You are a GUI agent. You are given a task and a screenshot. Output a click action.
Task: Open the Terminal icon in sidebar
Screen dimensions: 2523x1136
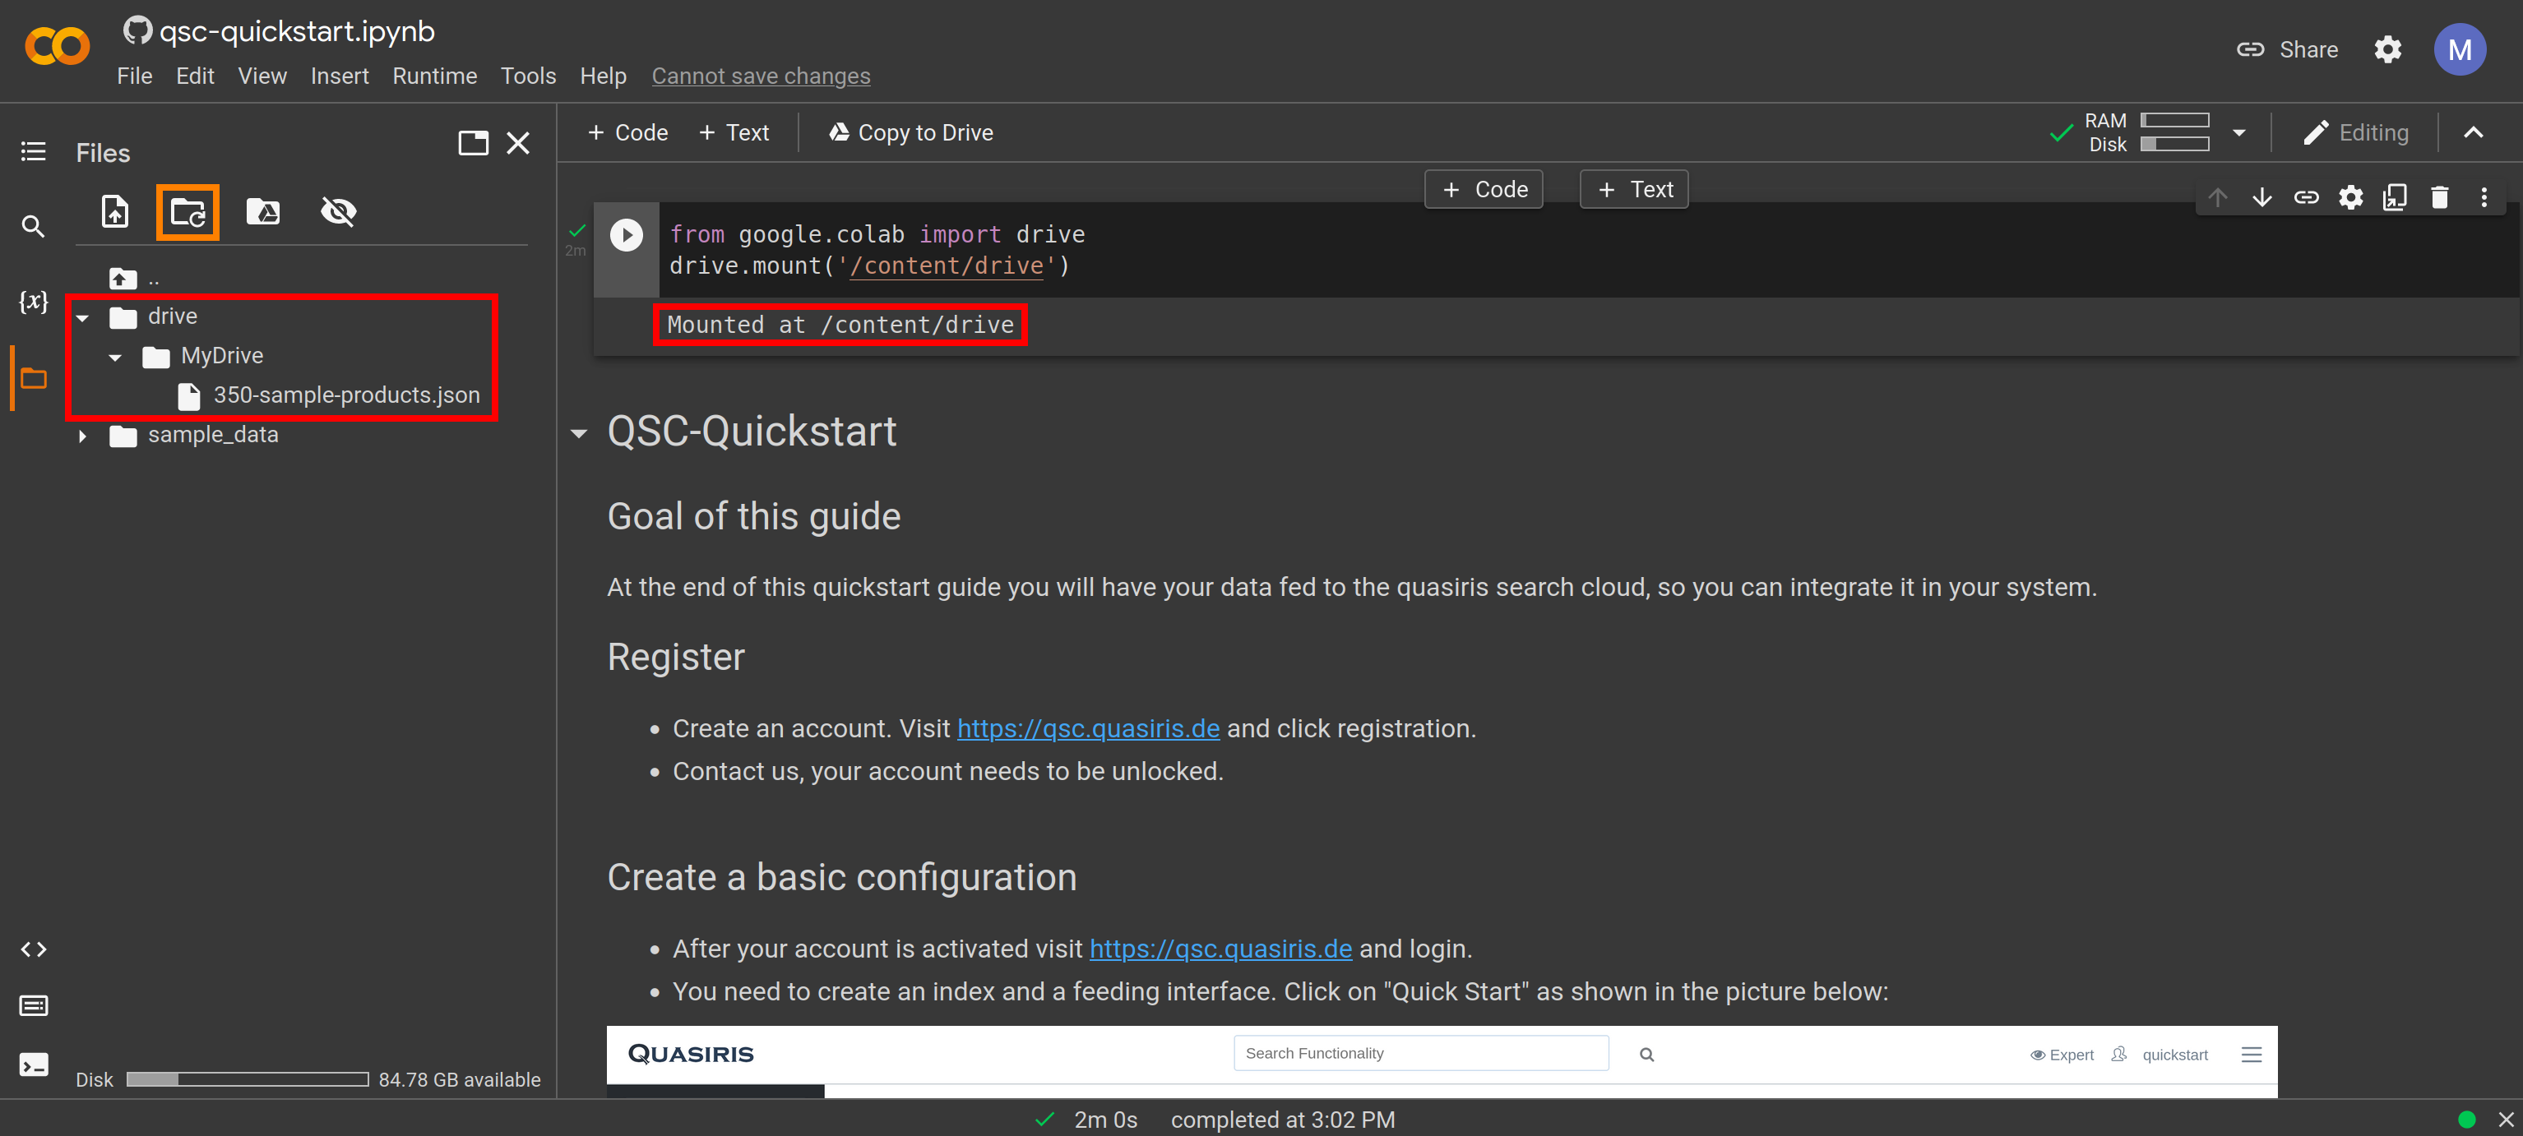33,1064
